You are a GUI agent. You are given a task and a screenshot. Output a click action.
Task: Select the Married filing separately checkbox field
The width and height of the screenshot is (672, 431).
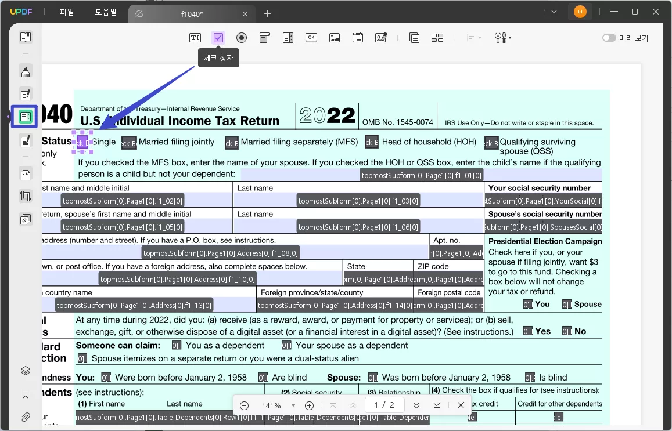231,143
